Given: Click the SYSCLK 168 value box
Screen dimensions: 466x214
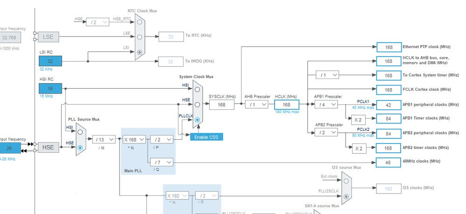Looking at the screenshot, I should (222, 105).
